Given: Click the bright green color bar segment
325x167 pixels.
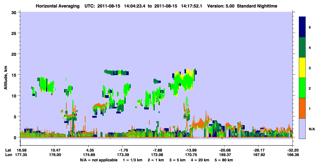Looking at the screenshot, I should [302, 88].
